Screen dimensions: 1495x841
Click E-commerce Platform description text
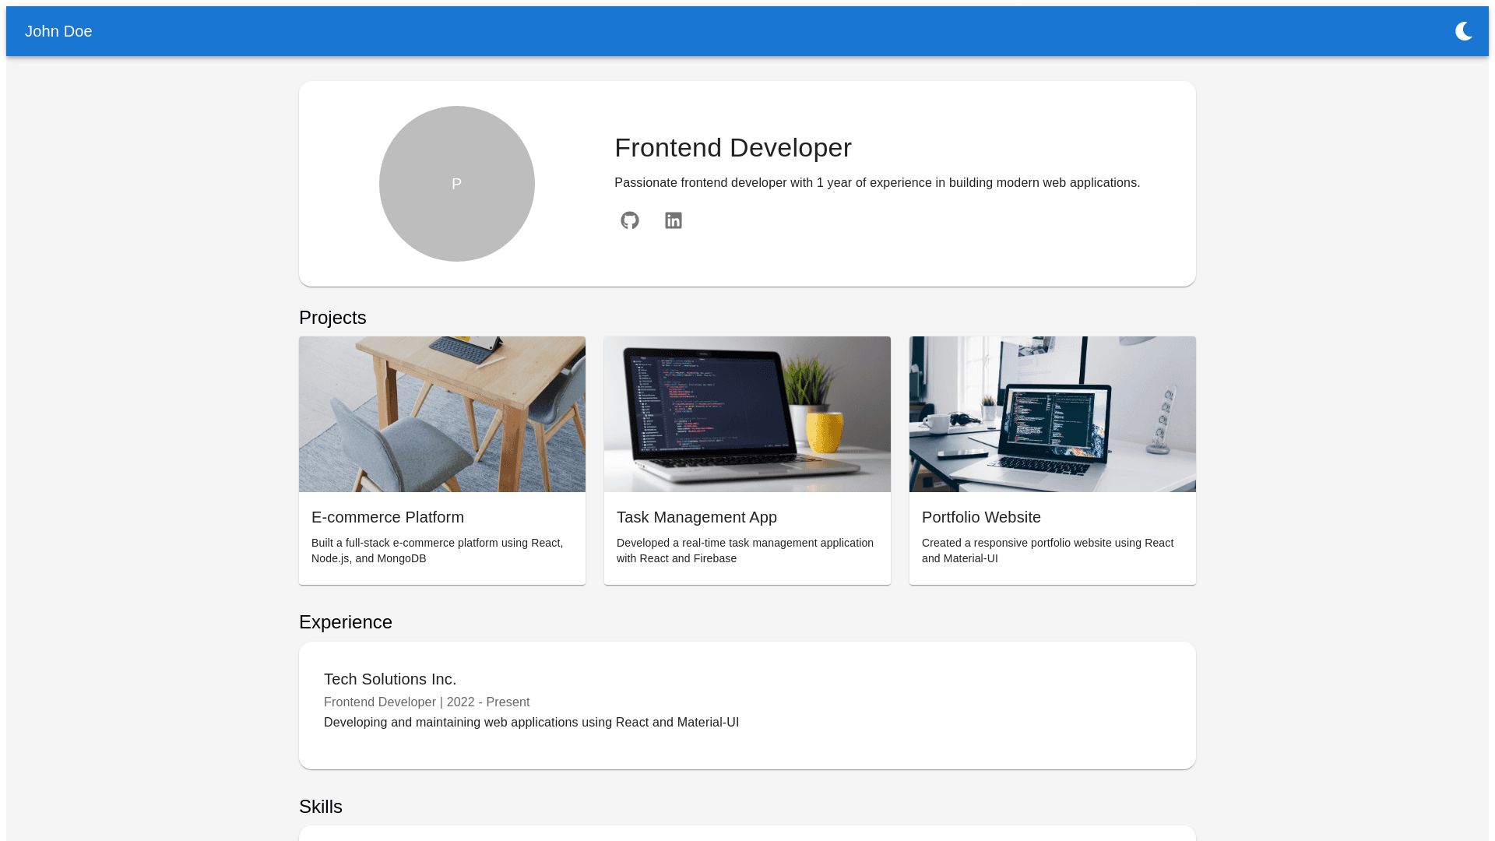437,551
